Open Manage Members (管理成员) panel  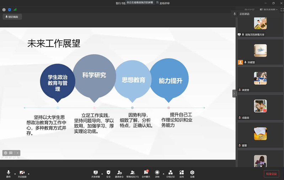pyautogui.click(x=132, y=173)
